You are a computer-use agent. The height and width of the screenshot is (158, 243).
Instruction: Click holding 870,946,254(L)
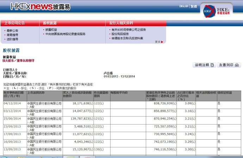click(165, 119)
